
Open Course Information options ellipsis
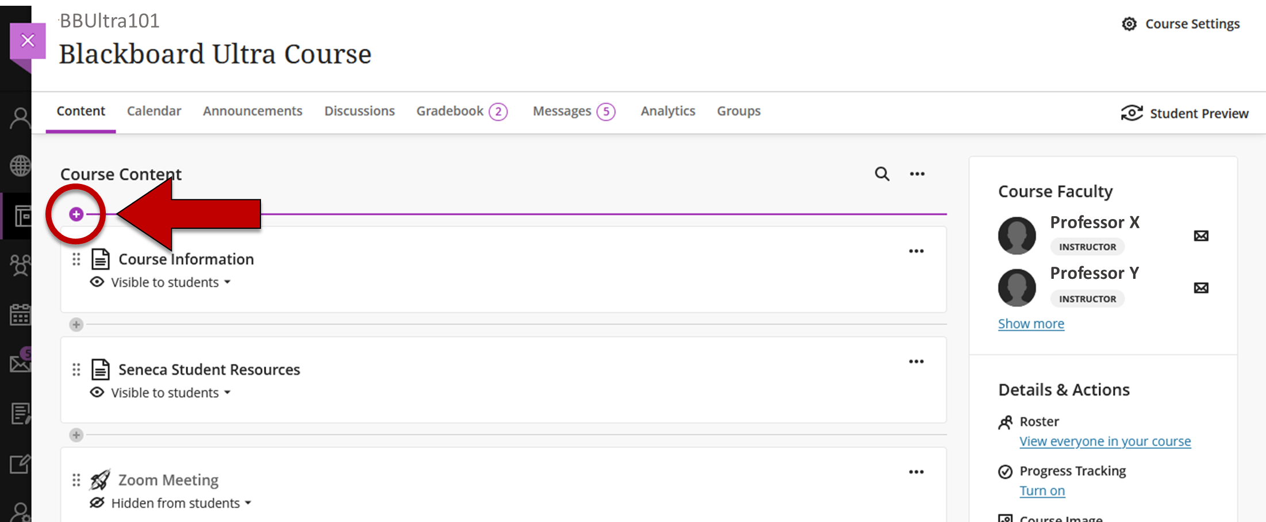click(x=916, y=251)
